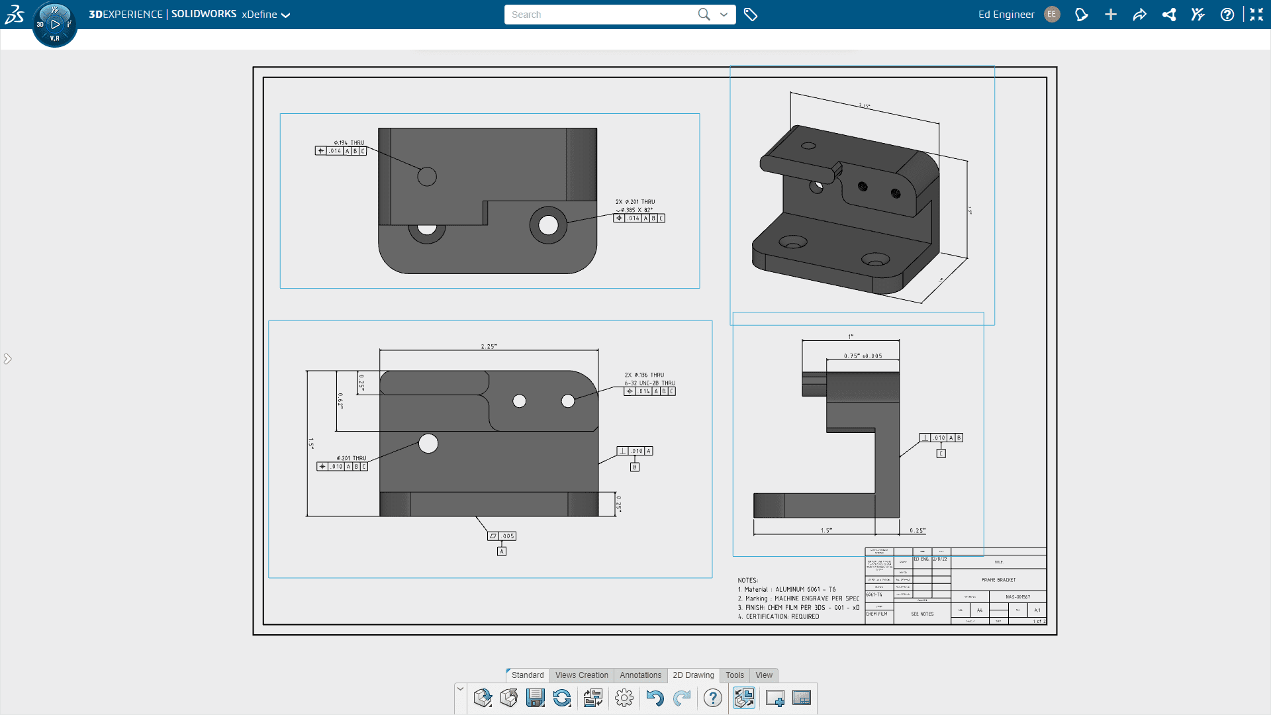The width and height of the screenshot is (1271, 715).
Task: Click the Add/New icon in toolbar
Action: point(1111,15)
